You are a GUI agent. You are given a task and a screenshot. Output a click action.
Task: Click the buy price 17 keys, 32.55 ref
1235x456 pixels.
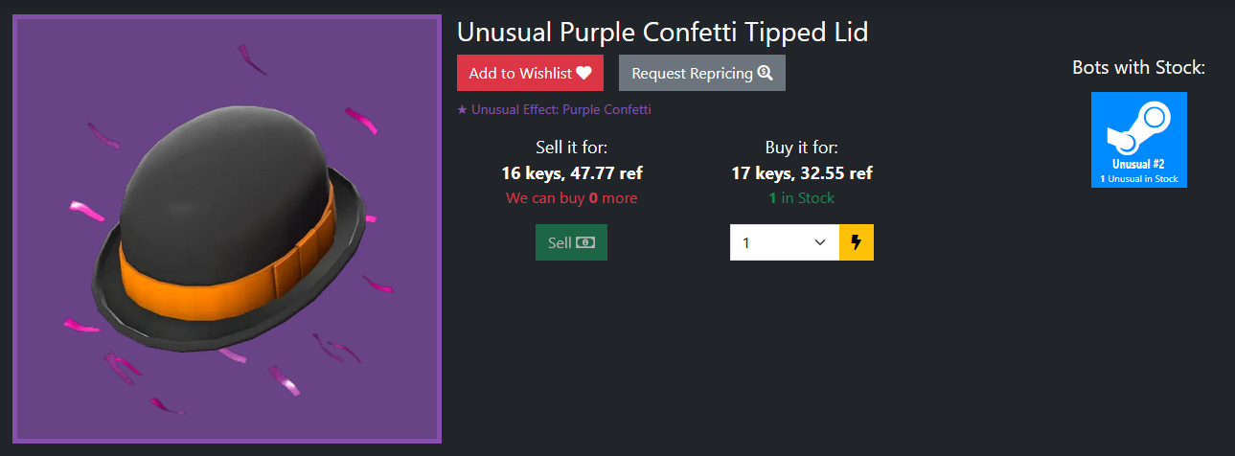802,173
